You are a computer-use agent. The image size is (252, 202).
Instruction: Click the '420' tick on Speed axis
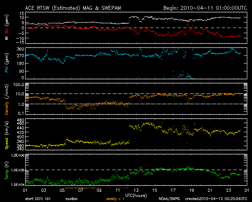point(20,132)
